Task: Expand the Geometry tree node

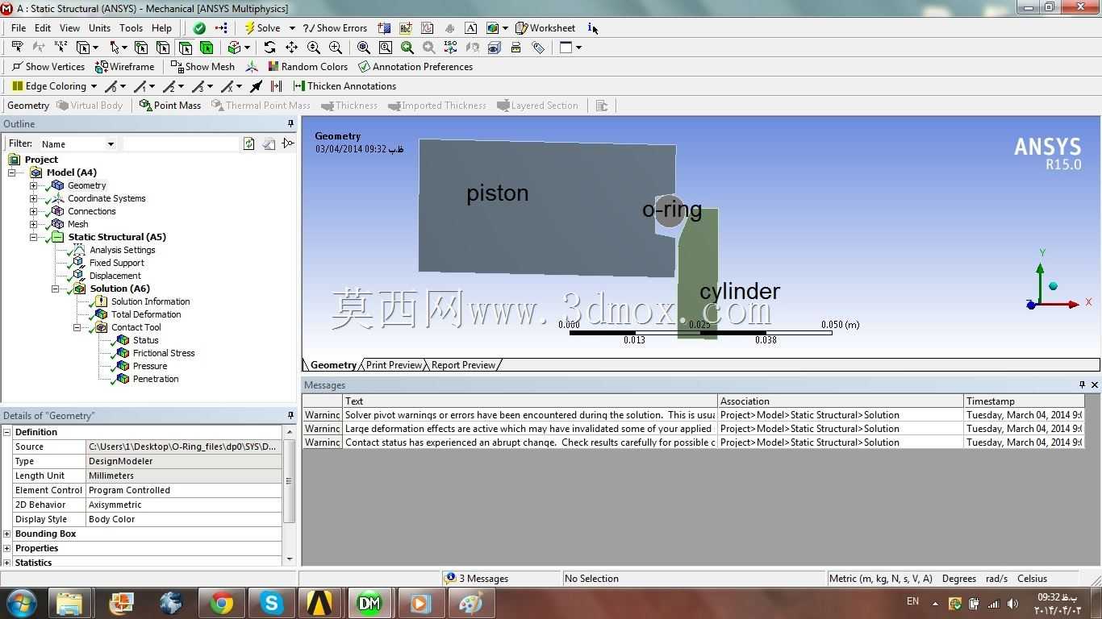Action: coord(33,185)
